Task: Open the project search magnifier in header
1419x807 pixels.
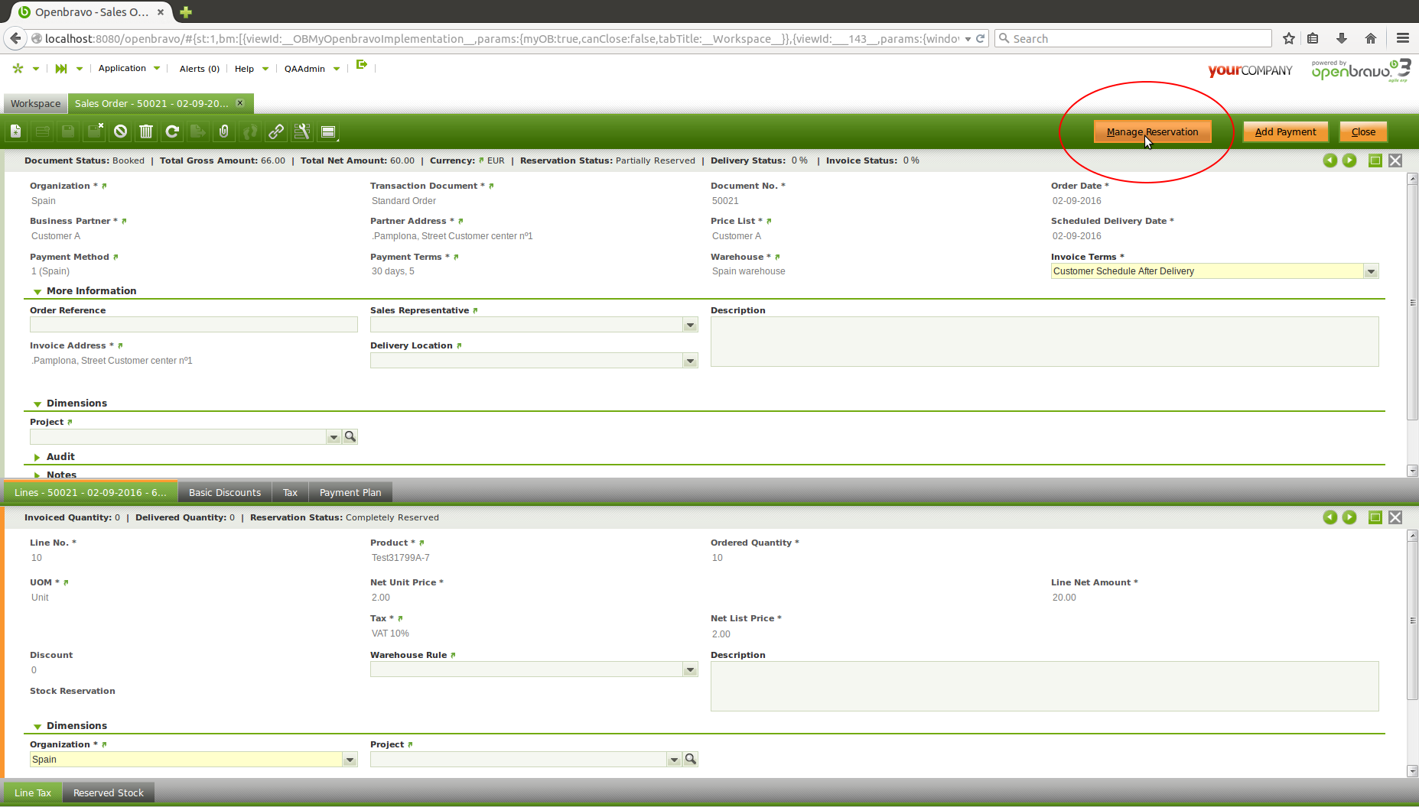Action: 350,436
